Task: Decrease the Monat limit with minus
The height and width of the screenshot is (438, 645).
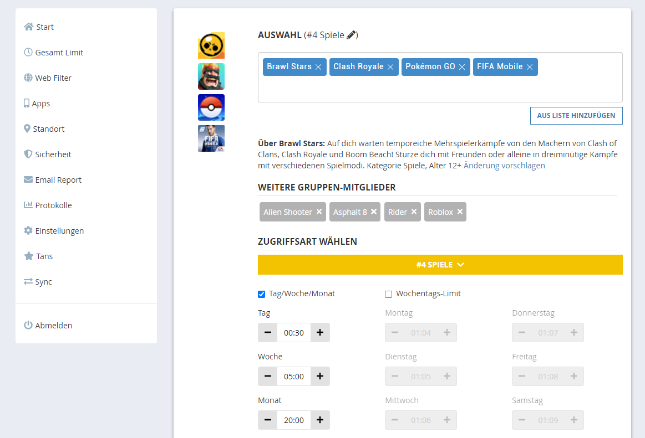Action: (268, 420)
